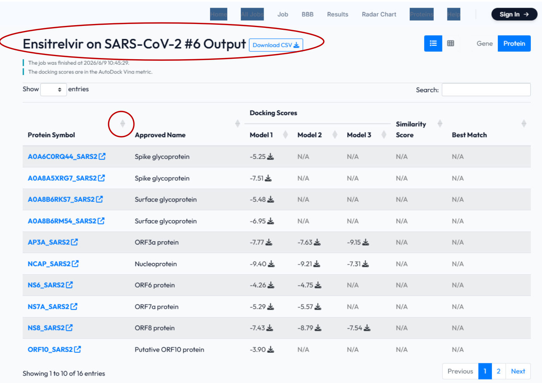Focus the table Search field
Image resolution: width=542 pixels, height=383 pixels.
tap(486, 90)
